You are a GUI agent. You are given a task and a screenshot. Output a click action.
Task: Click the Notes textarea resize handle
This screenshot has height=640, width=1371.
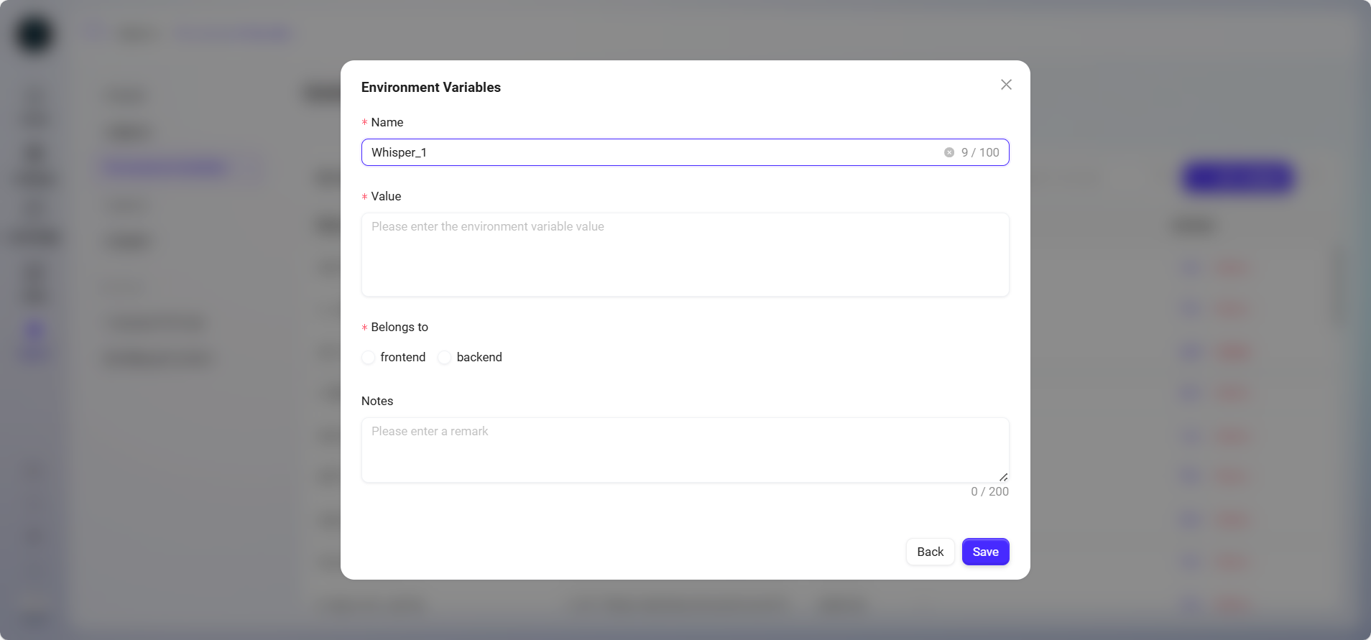1003,477
